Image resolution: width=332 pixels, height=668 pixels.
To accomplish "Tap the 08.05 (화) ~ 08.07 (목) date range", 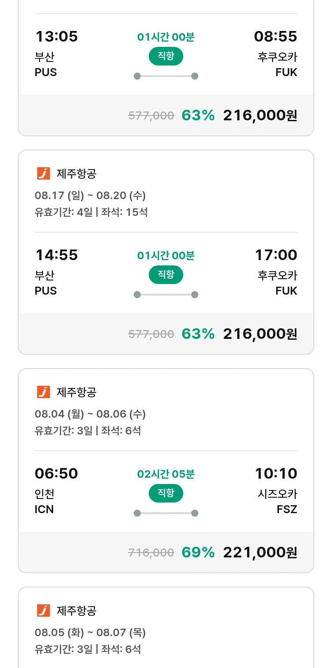I will coord(90,633).
